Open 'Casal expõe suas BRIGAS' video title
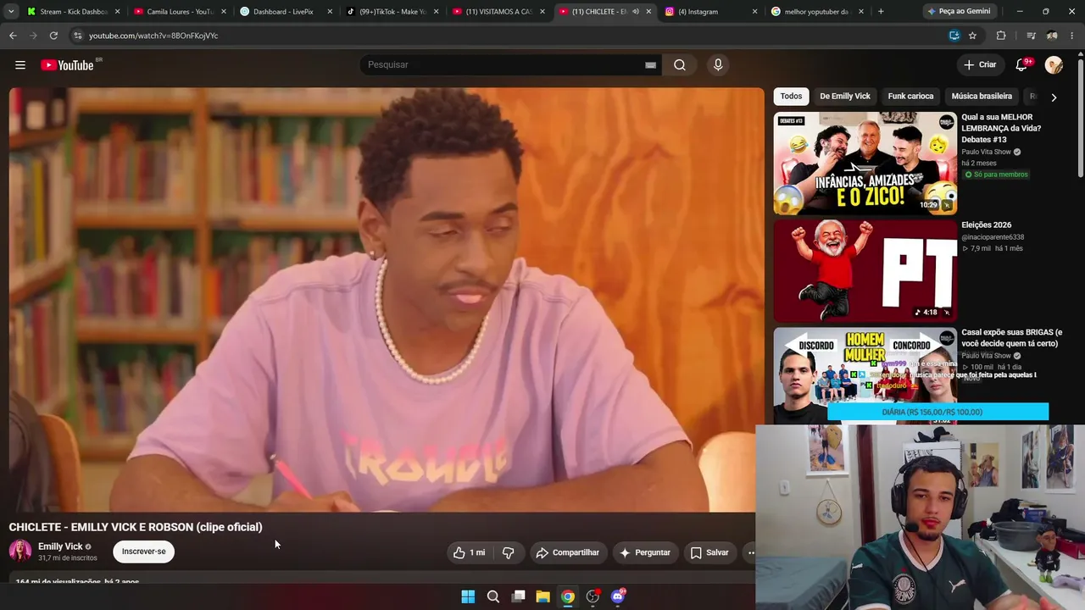The width and height of the screenshot is (1085, 610). pos(1011,338)
